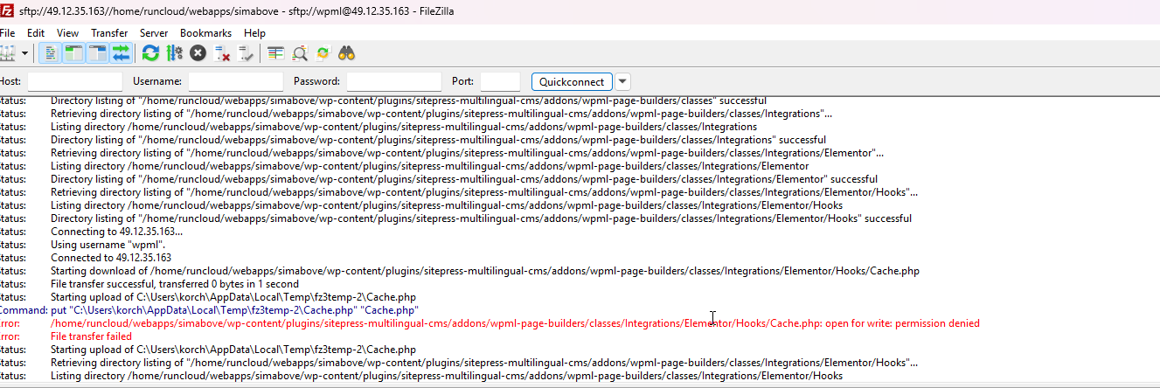Cancel the current operation
The width and height of the screenshot is (1160, 388).
[x=198, y=53]
